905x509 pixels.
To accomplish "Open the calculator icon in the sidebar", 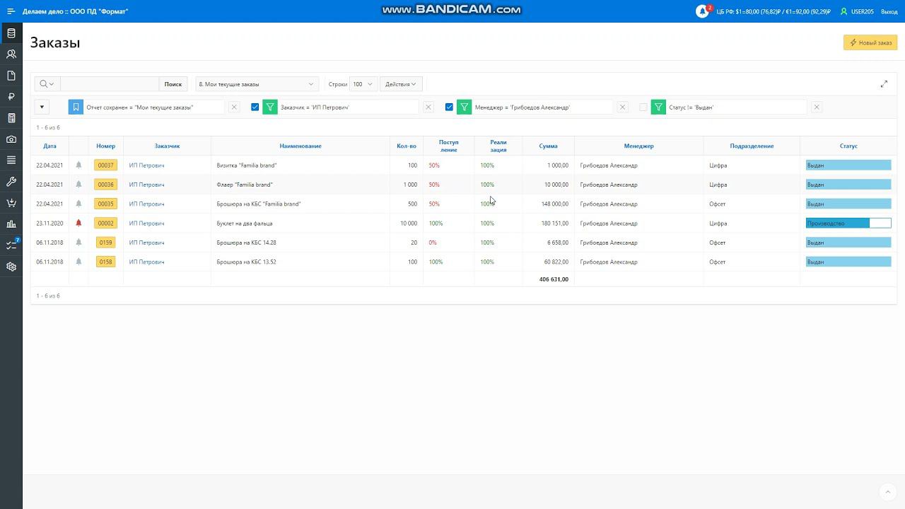I will (11, 118).
